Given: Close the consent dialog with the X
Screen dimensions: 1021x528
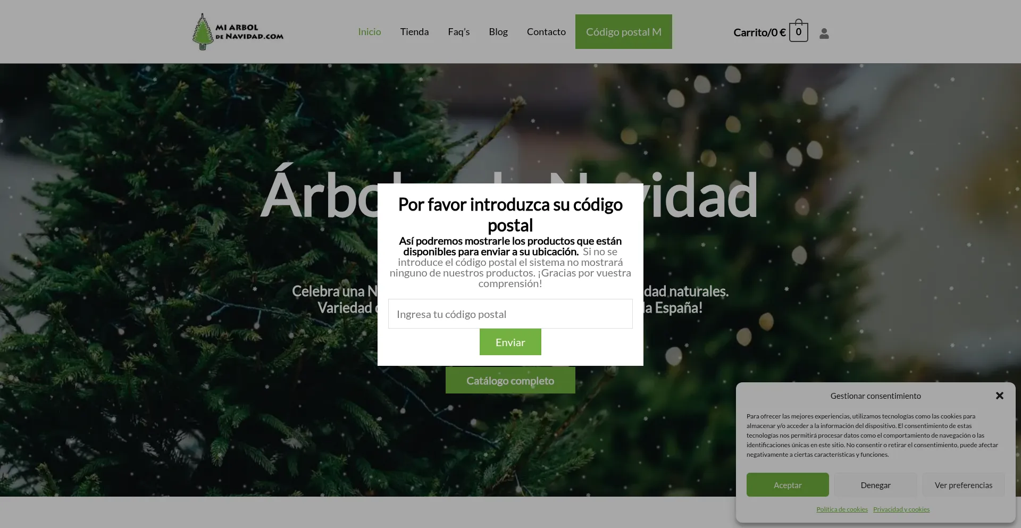Looking at the screenshot, I should click(x=999, y=396).
